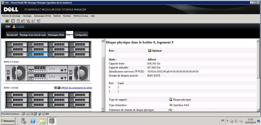Click the Démarrer start button
This screenshot has width=261, height=125.
pos(8,121)
